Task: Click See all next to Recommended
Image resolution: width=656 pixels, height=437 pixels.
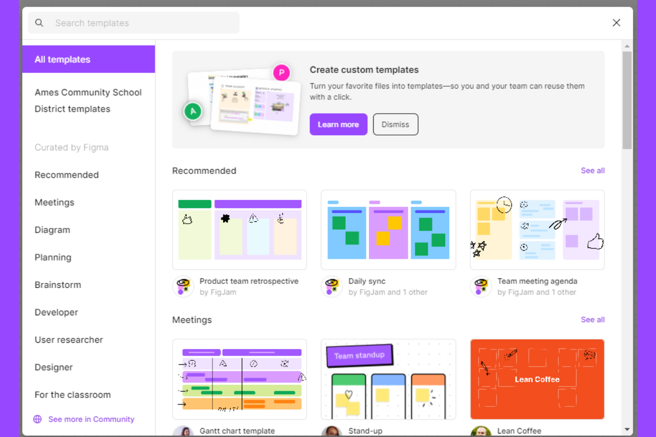Action: (593, 170)
